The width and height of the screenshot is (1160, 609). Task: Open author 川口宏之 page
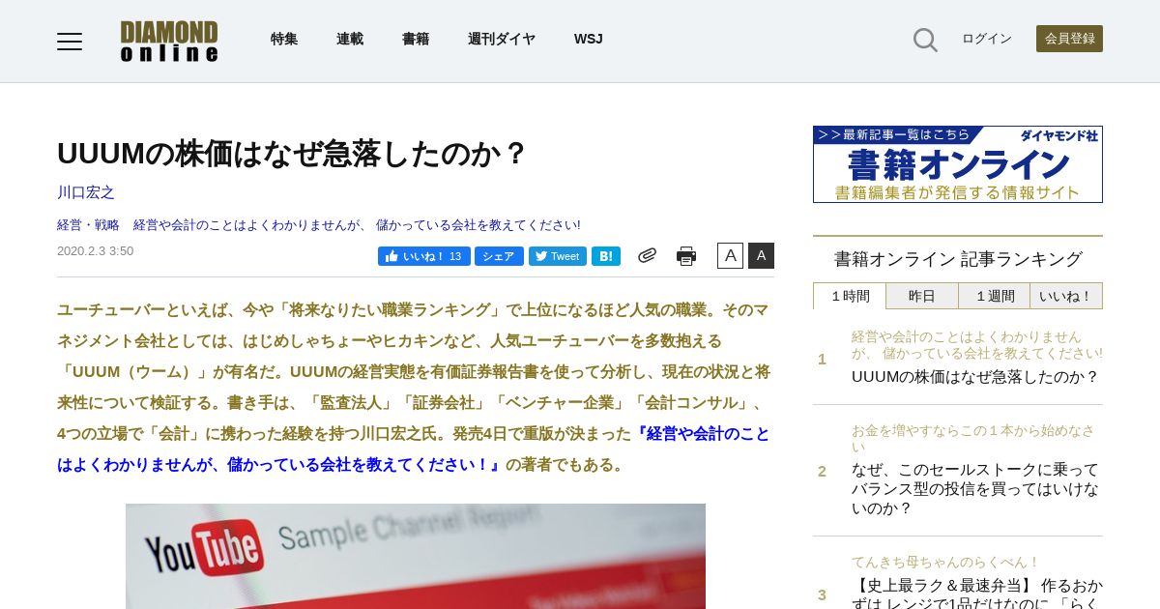click(x=86, y=192)
